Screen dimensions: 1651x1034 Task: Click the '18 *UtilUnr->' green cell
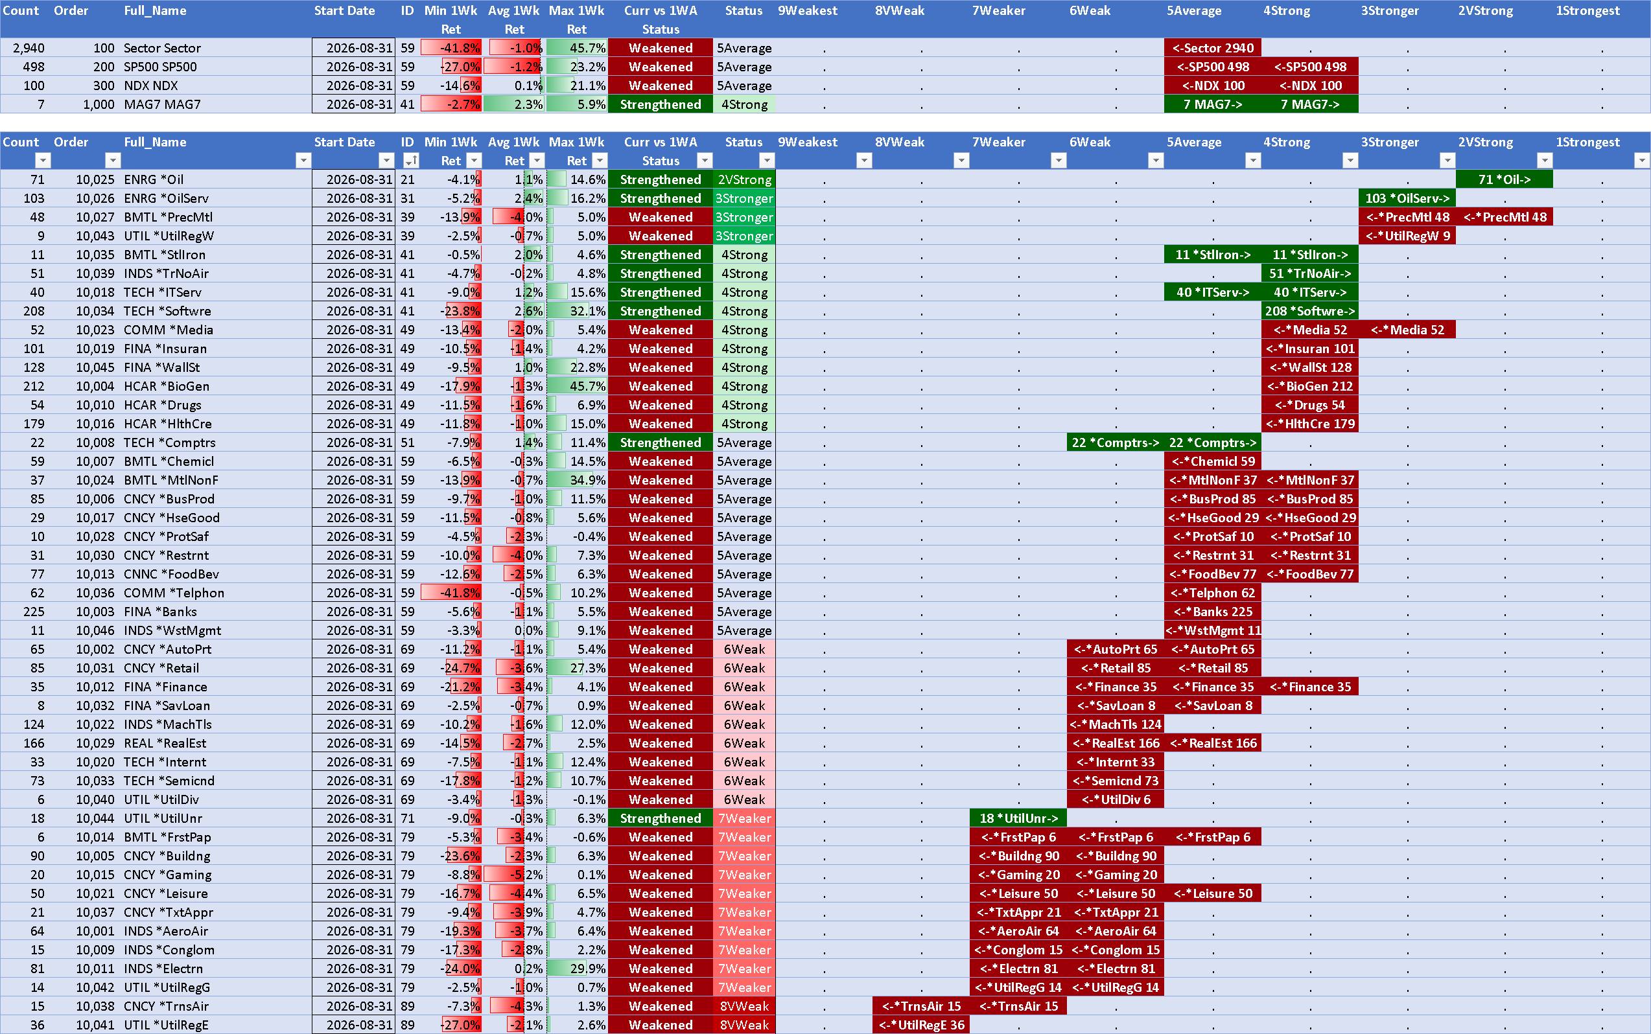point(1018,819)
